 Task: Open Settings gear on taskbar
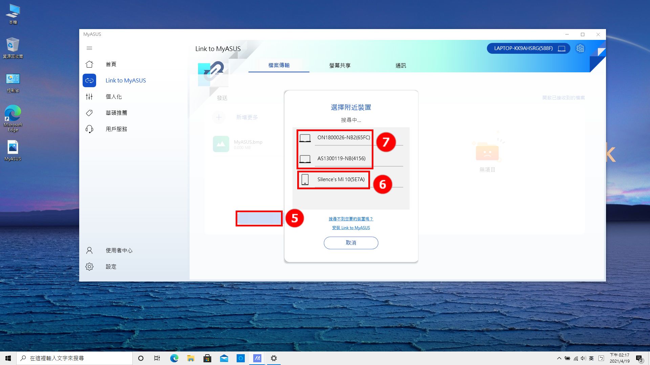coord(274,358)
